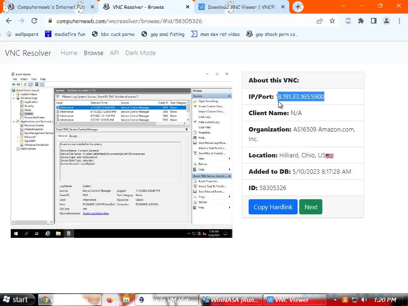
Task: Click the site lock icon
Action: coord(50,21)
